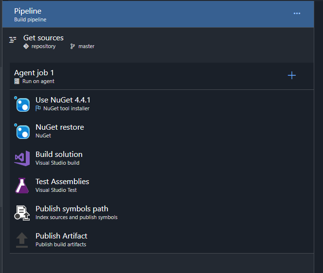
Task: Click the master branch label
Action: click(x=86, y=46)
